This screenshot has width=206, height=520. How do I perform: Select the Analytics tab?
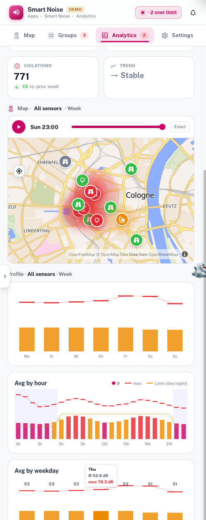[x=125, y=35]
